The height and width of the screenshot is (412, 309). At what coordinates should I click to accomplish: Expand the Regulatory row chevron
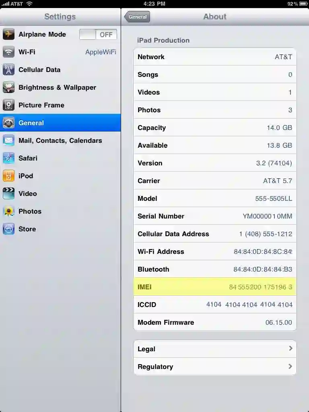[290, 366]
